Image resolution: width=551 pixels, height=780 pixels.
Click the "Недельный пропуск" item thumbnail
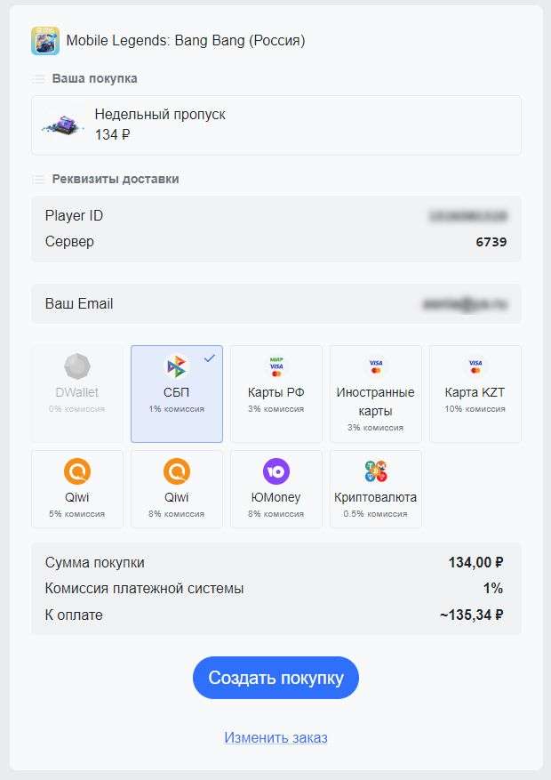coord(62,125)
